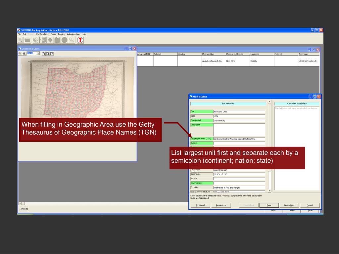The image size is (339, 254).
Task: Open the Help menu
Action: pyautogui.click(x=83, y=34)
